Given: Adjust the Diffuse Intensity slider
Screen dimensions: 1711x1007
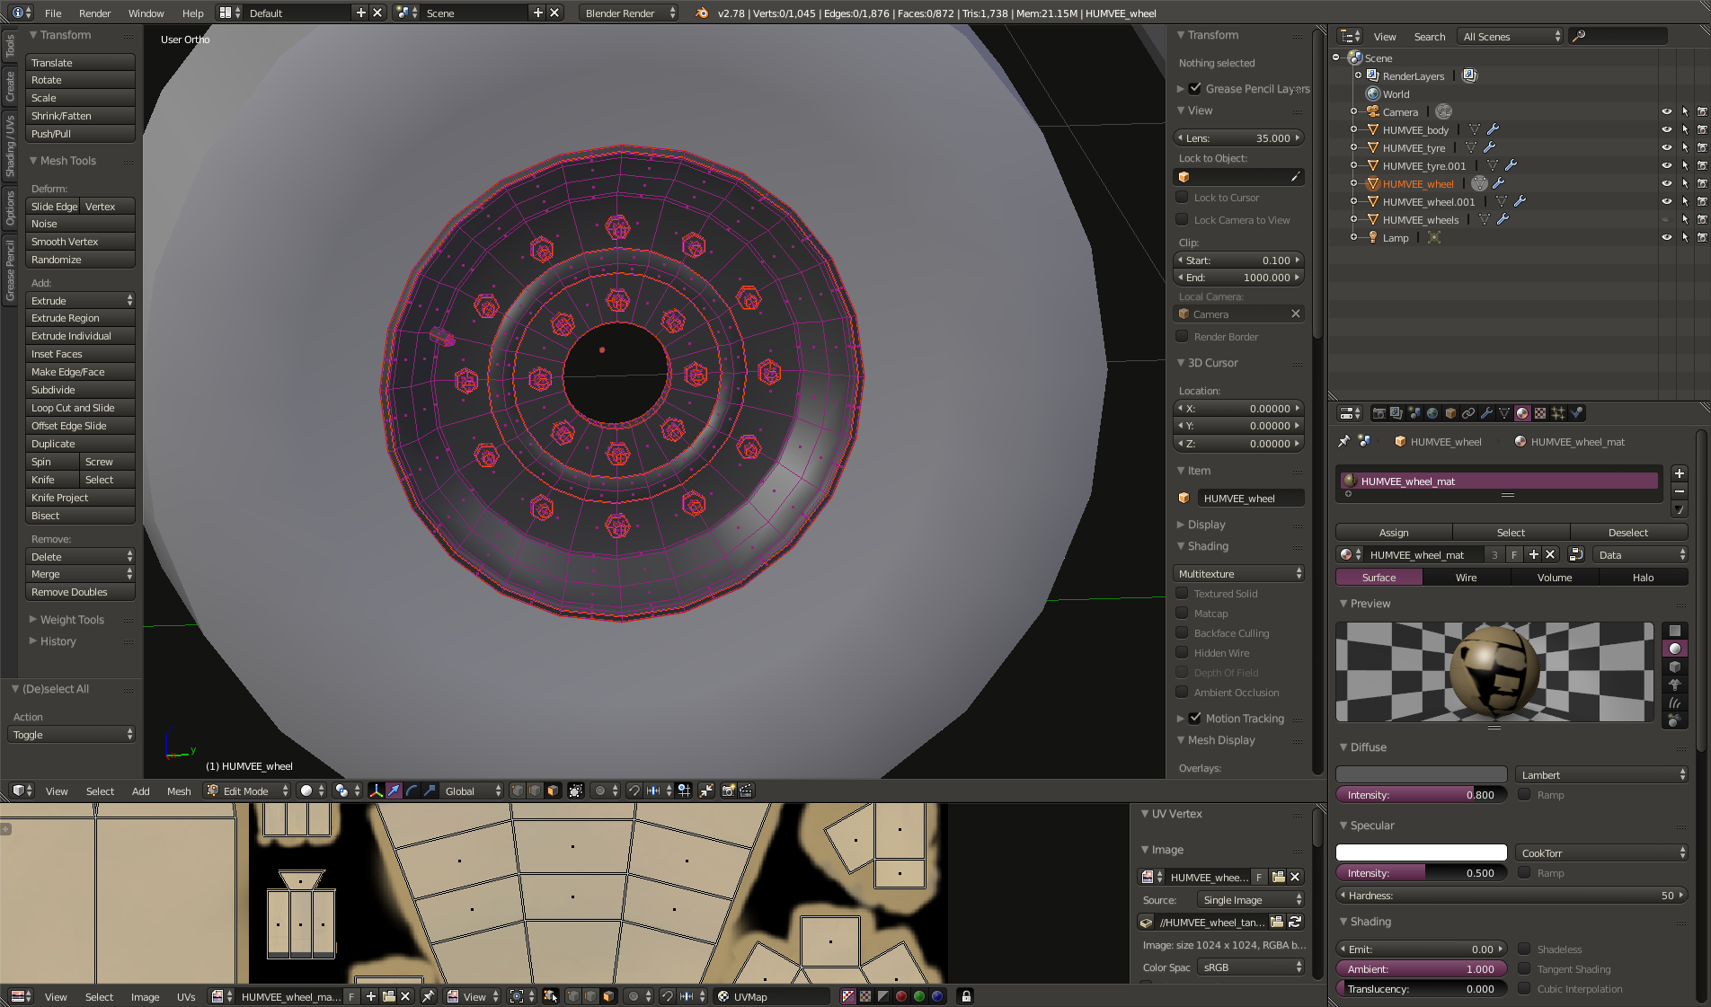Looking at the screenshot, I should 1421,795.
